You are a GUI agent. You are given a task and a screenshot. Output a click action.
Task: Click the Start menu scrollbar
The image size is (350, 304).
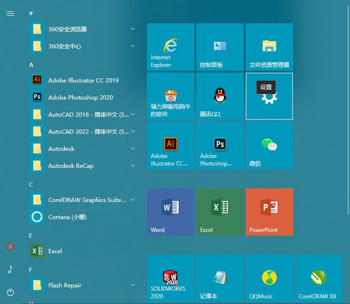point(348,110)
